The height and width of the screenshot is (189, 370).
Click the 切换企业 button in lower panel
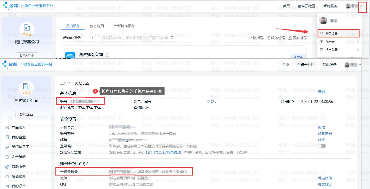click(x=26, y=114)
